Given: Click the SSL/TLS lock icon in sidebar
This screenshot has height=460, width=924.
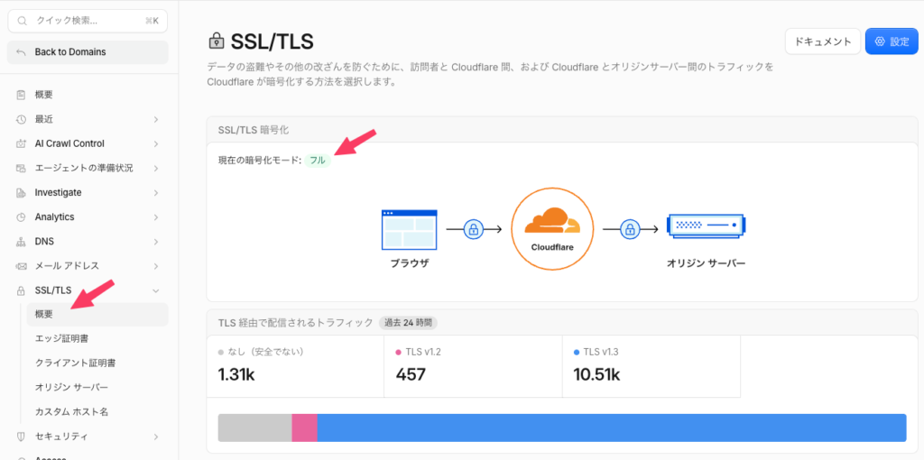Looking at the screenshot, I should (x=22, y=290).
